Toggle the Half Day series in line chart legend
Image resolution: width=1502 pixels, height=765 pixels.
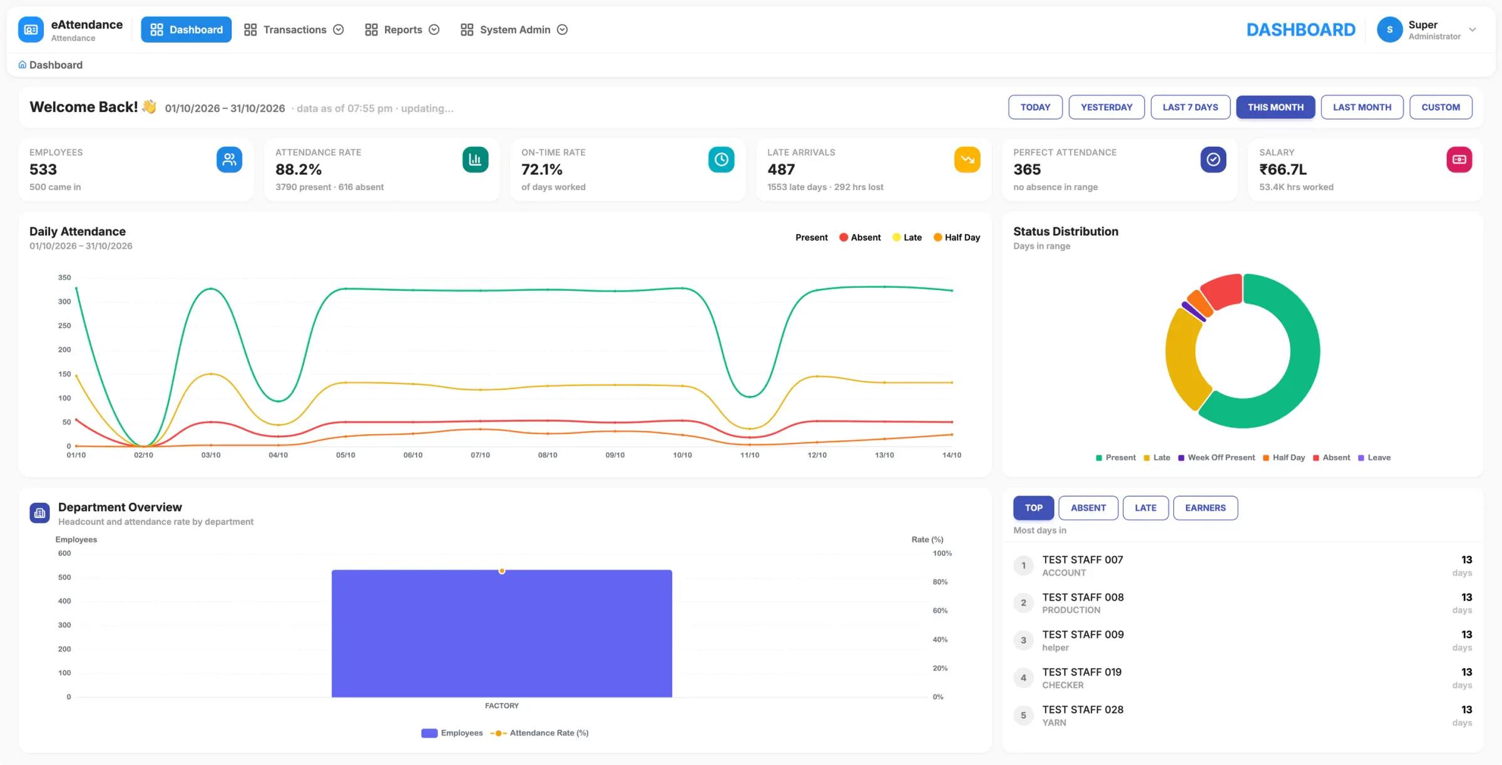[956, 237]
